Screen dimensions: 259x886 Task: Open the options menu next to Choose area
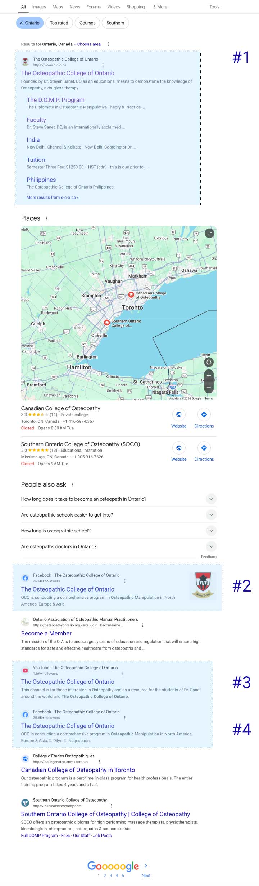(x=108, y=44)
